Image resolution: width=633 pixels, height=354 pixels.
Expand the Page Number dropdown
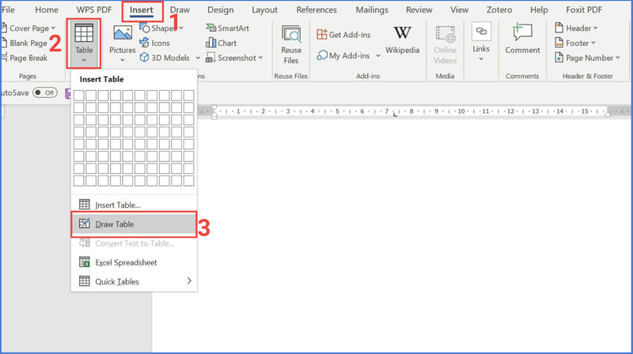[617, 58]
